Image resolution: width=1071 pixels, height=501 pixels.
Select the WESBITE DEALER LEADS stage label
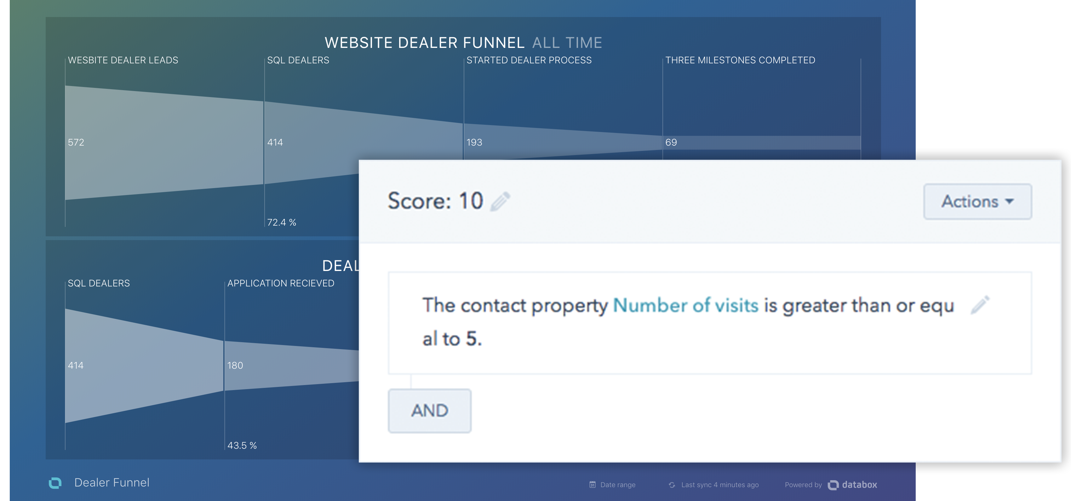point(123,60)
